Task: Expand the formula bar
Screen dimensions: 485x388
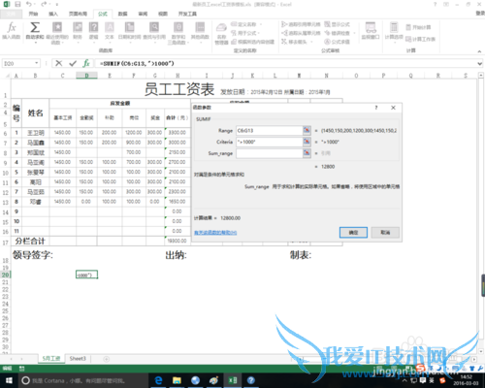Action: [x=480, y=64]
